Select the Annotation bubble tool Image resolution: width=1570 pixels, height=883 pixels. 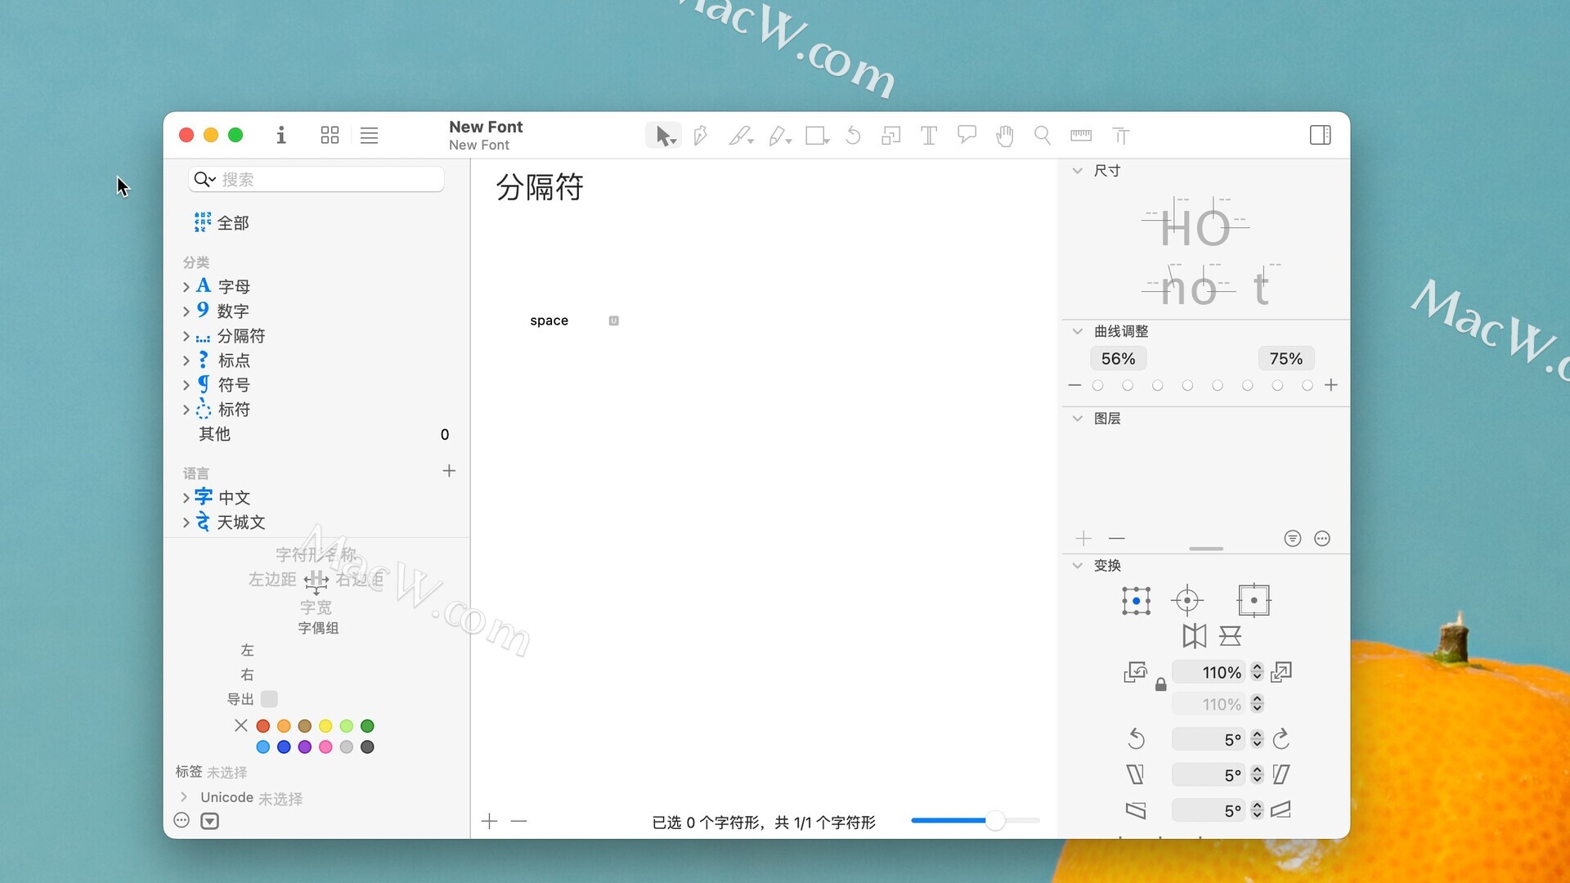[x=967, y=136]
